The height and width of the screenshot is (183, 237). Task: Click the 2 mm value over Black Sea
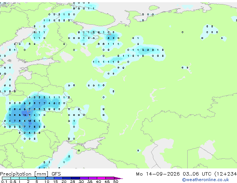coord(69,156)
